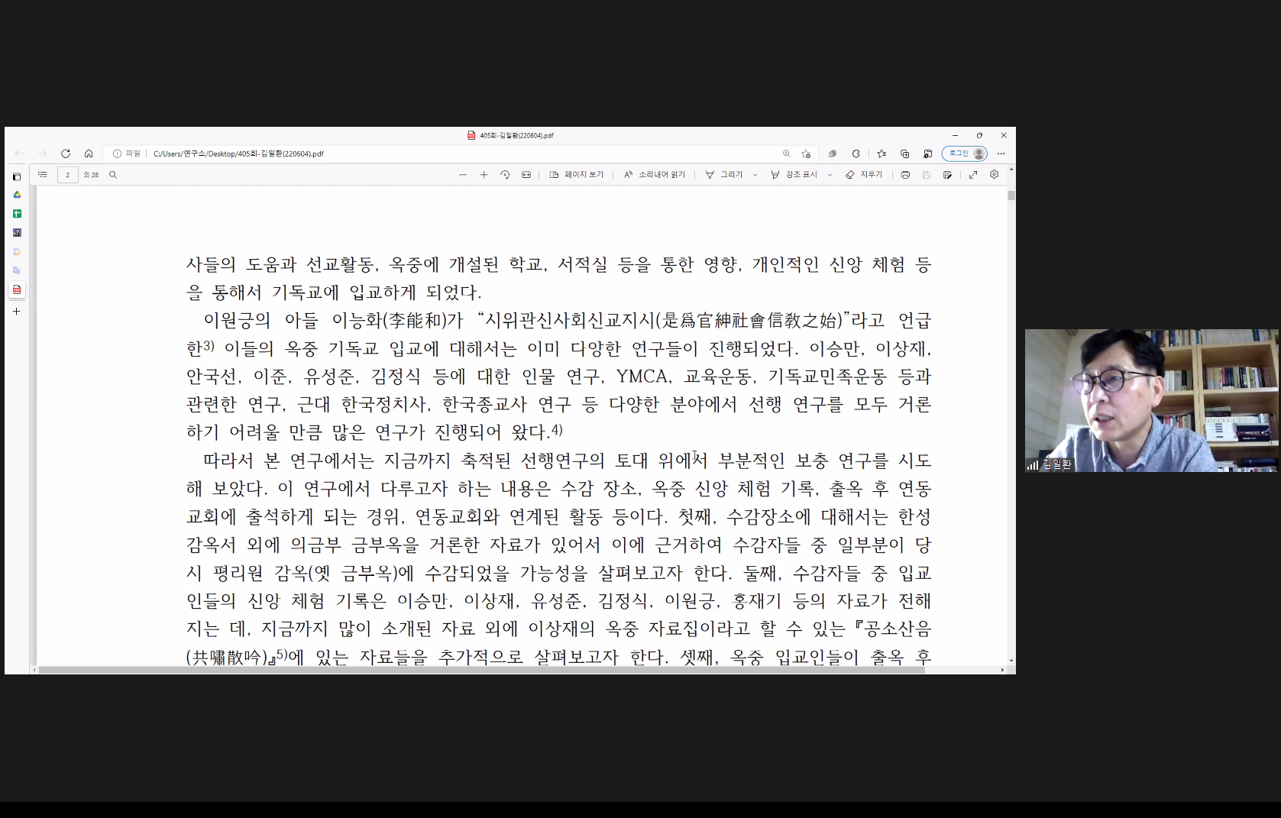1281x818 pixels.
Task: Click the total pages label 의 28
Action: [x=91, y=175]
